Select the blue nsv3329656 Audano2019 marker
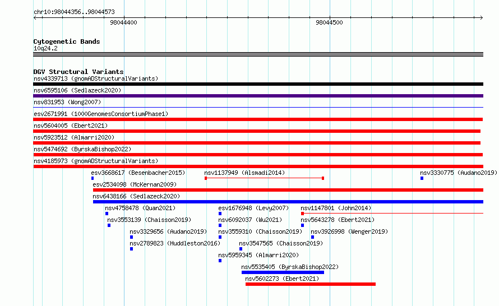This screenshot has width=499, height=306. tap(131, 237)
